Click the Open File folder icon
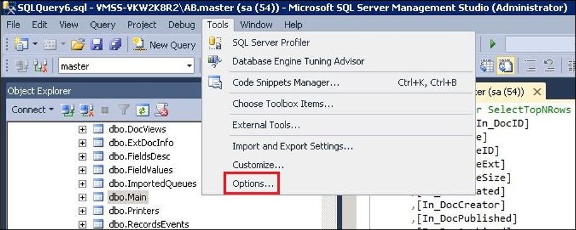This screenshot has height=230, width=576. (x=78, y=44)
